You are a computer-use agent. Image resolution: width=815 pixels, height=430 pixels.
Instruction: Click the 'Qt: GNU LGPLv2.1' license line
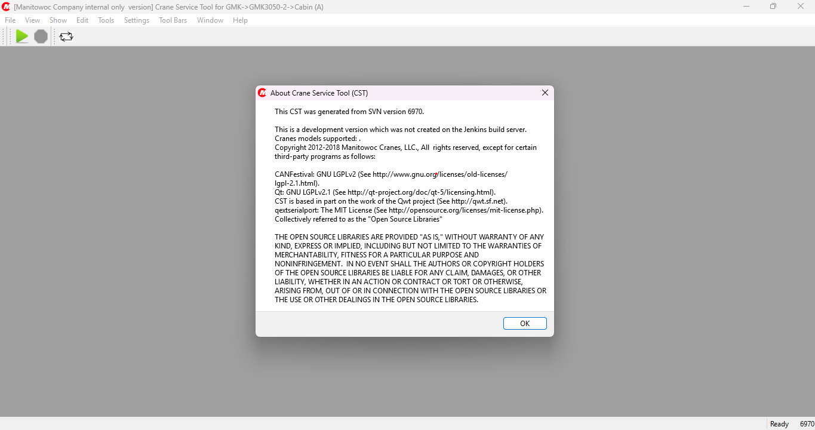pos(385,192)
